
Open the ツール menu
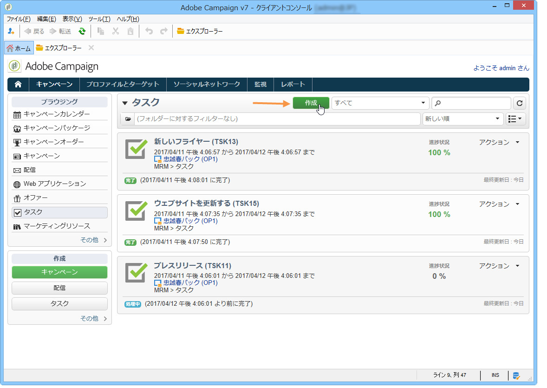click(99, 19)
